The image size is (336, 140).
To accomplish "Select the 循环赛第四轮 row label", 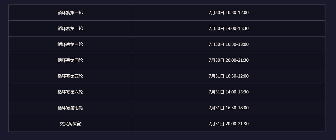I will [x=70, y=60].
